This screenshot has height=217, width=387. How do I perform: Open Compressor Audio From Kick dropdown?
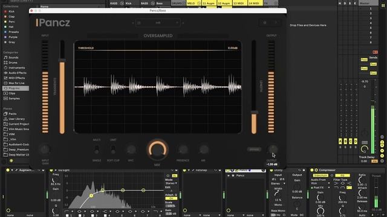[320, 183]
